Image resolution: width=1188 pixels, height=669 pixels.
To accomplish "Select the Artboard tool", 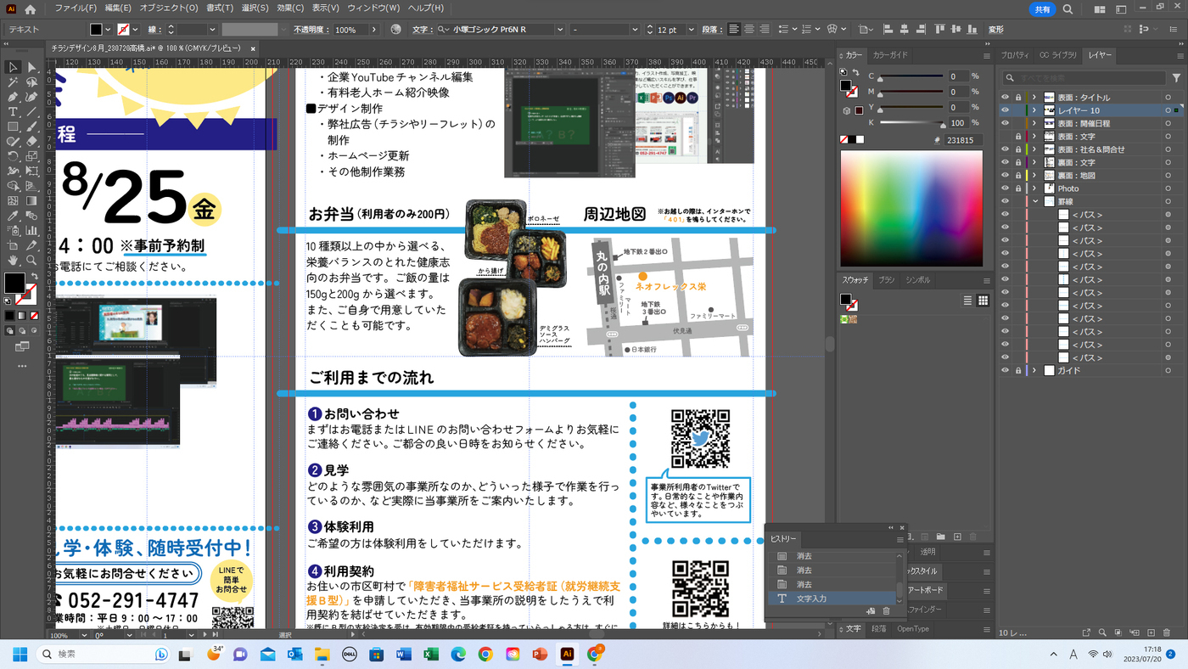I will 14,245.
